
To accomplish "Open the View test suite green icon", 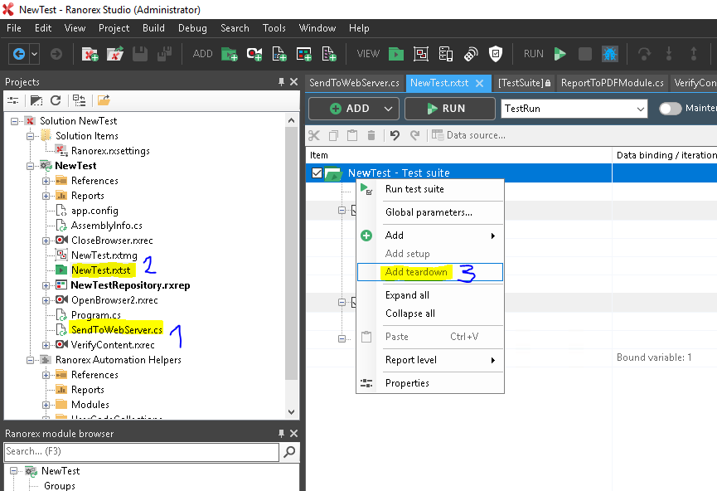I will tap(396, 54).
